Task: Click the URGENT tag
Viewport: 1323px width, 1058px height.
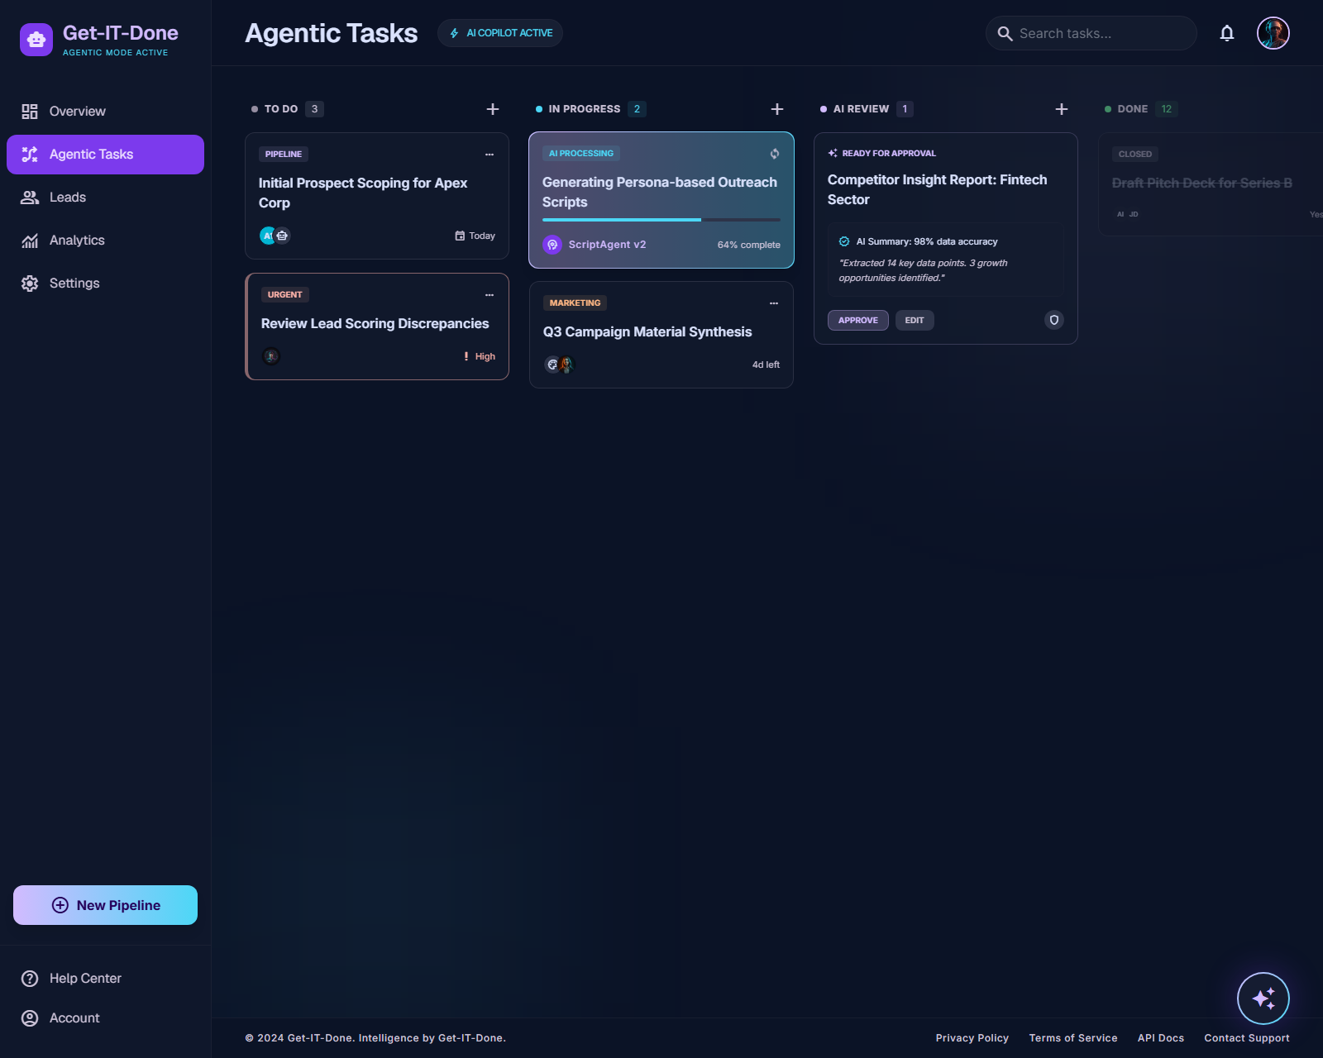Action: click(285, 295)
